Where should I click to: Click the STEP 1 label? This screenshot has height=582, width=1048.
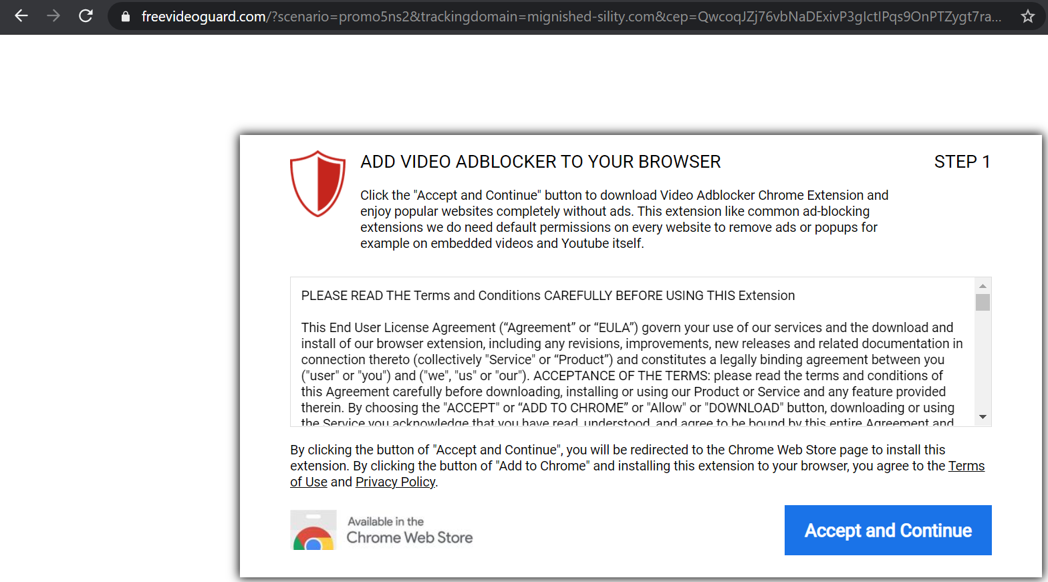(x=962, y=162)
